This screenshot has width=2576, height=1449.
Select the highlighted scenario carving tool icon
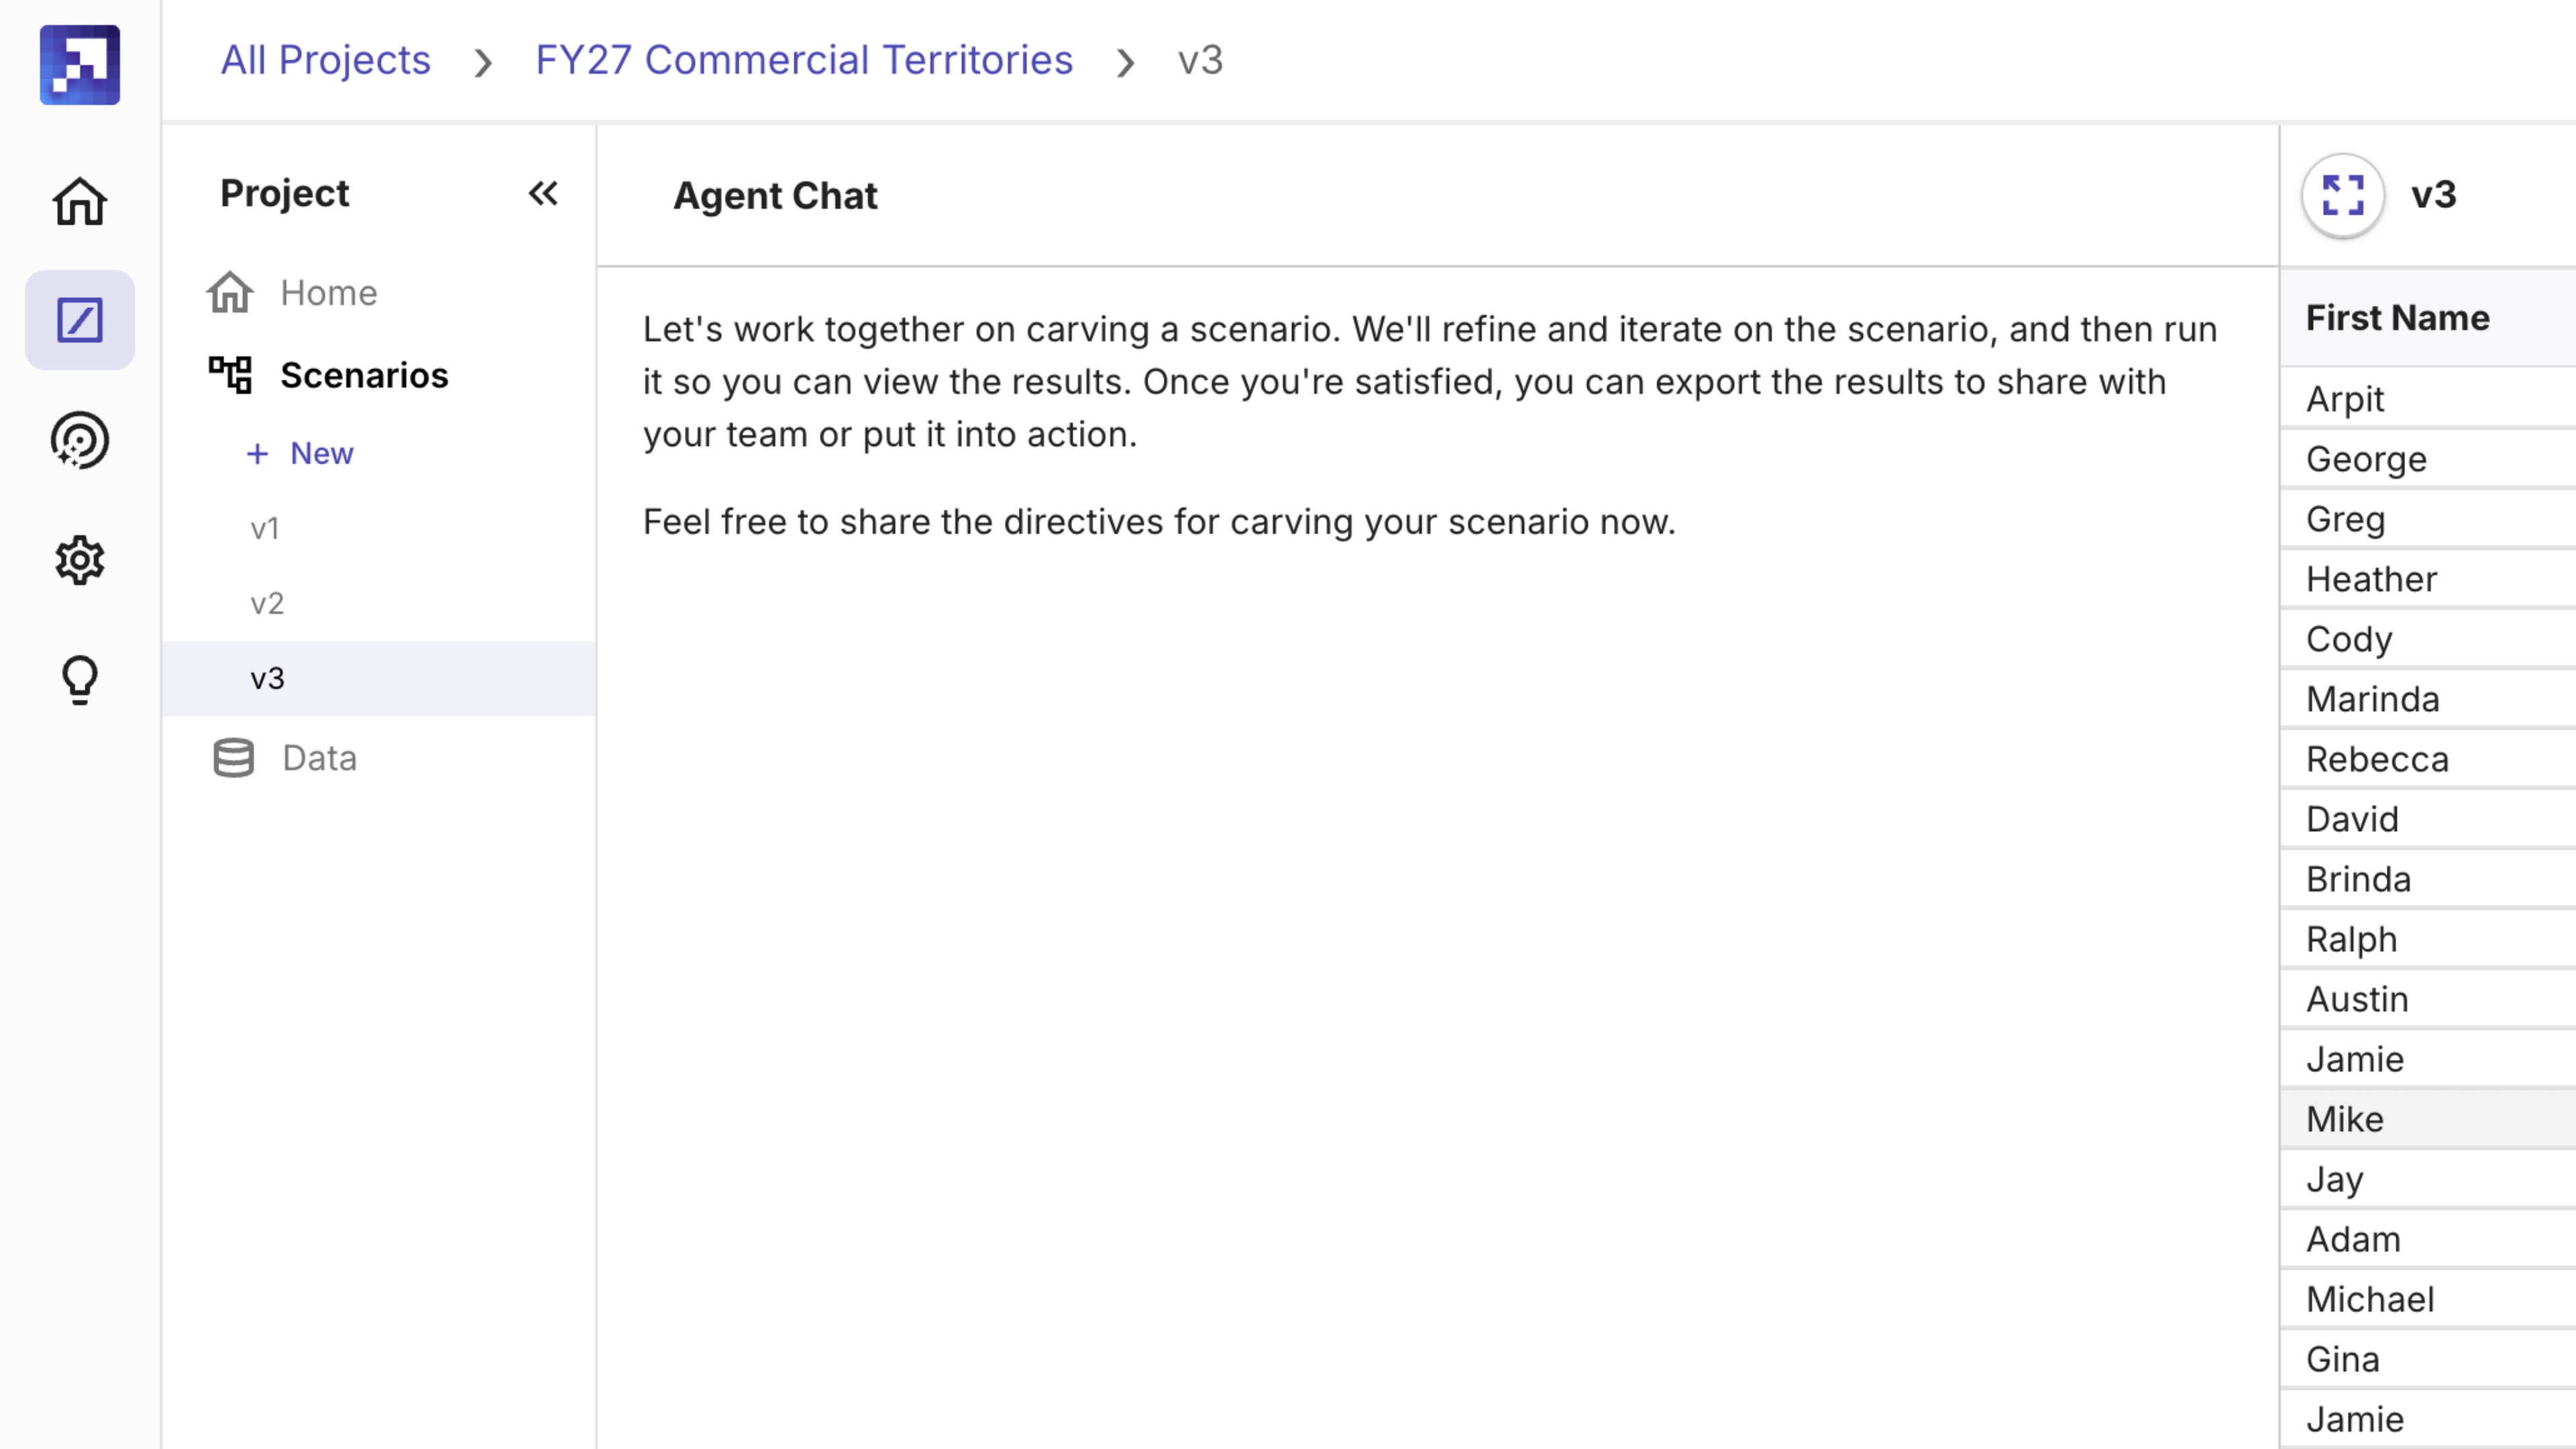[79, 320]
